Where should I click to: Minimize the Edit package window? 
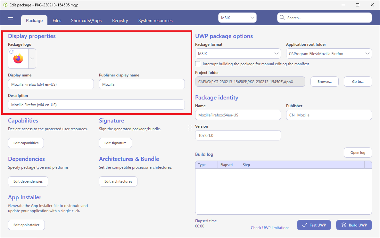tap(343, 5)
